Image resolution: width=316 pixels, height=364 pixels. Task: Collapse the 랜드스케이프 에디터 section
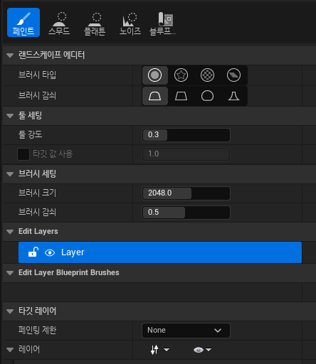10,55
